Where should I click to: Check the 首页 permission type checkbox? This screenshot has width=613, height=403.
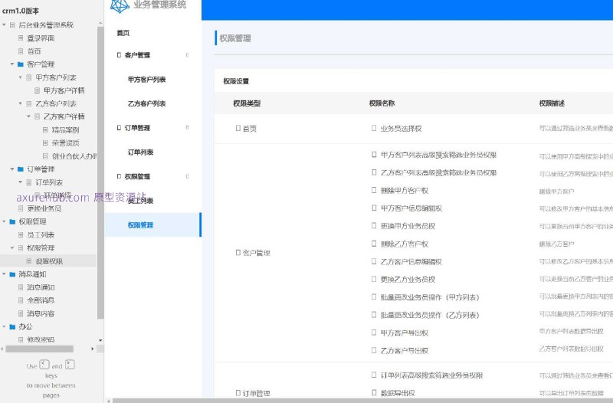238,128
